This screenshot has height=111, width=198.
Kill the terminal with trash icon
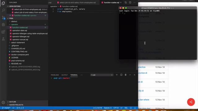tap(126, 75)
